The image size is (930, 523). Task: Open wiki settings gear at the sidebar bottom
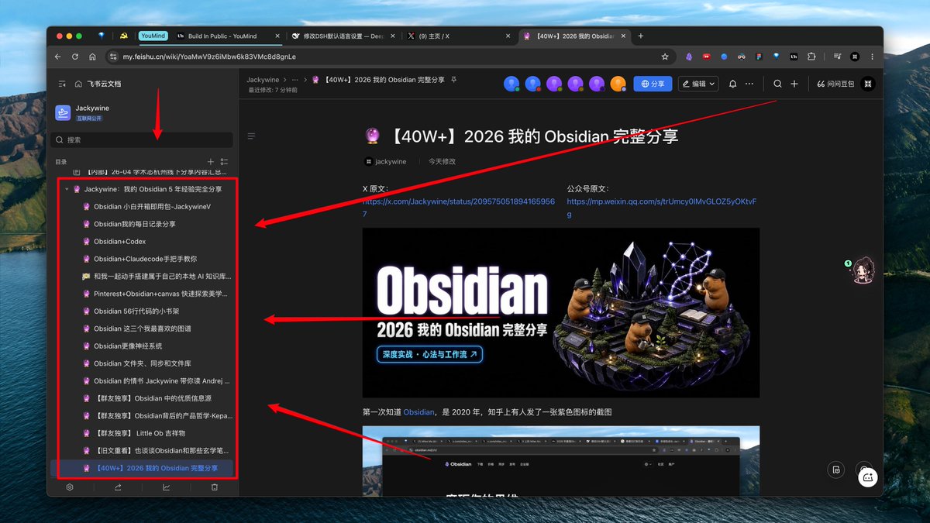pos(70,487)
